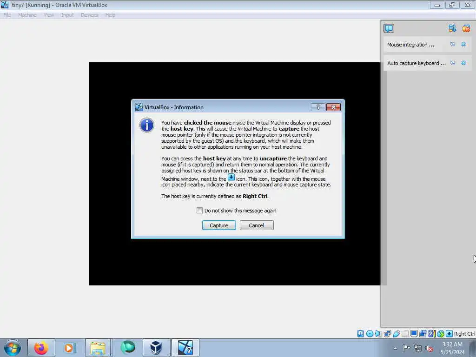Minimize the tiny7 VirtualBox window
The width and height of the screenshot is (476, 357).
pyautogui.click(x=437, y=5)
